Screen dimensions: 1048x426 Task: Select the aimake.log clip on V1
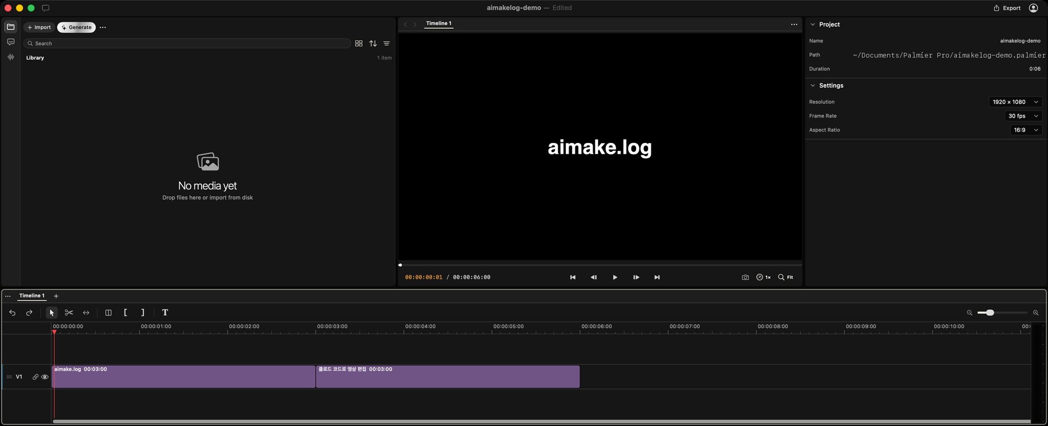coord(183,377)
